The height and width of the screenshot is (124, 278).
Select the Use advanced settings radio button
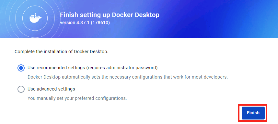pos(21,89)
